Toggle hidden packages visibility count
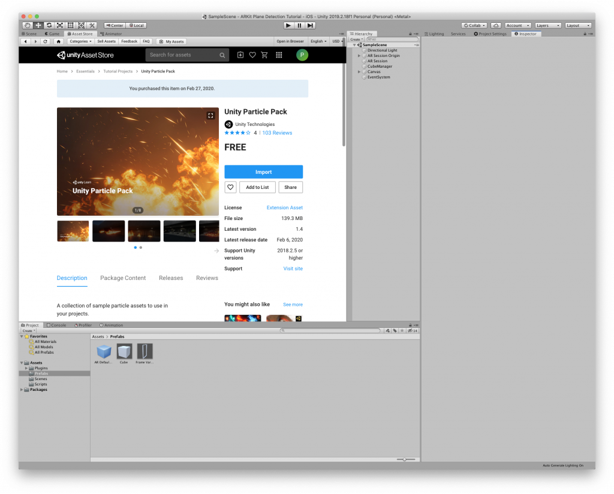Viewport: 614px width, 494px height. tap(413, 331)
